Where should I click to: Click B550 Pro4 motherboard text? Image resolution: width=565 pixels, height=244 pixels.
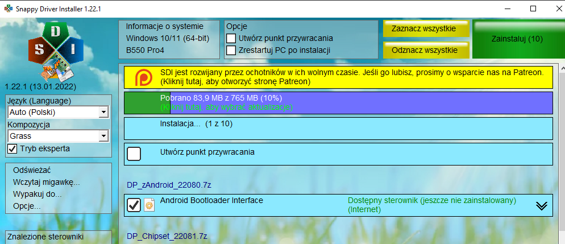145,50
